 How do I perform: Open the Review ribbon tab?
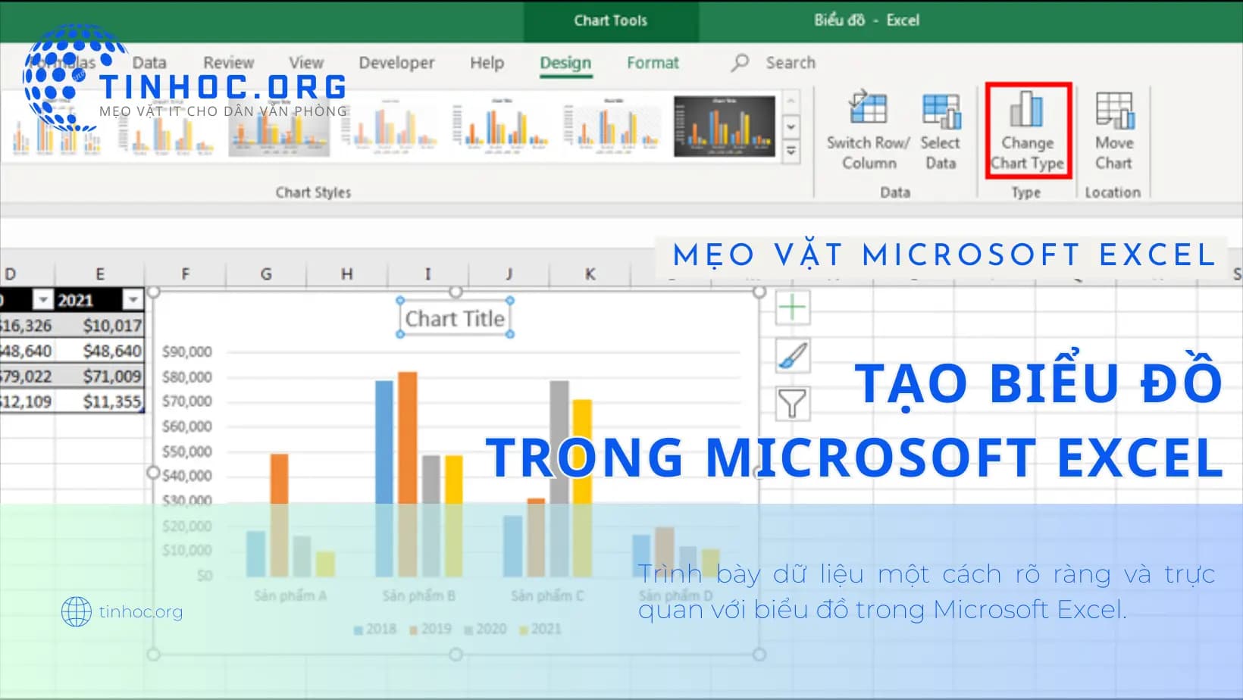[228, 63]
